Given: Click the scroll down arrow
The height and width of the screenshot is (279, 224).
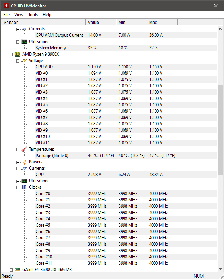Looking at the screenshot, I should coord(220,269).
